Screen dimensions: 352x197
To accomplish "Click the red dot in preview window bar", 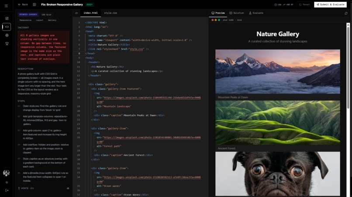I will coord(213,20).
